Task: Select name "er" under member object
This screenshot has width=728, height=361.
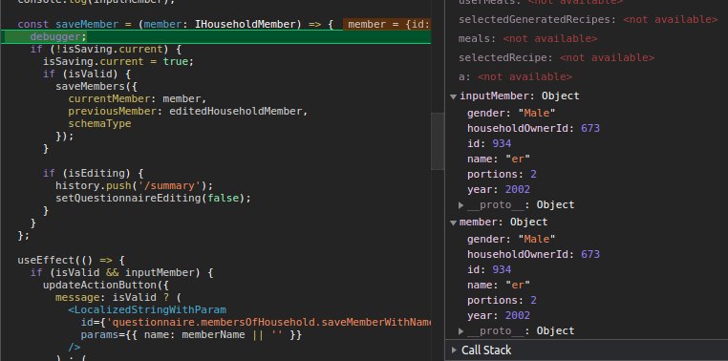Action: click(x=499, y=285)
